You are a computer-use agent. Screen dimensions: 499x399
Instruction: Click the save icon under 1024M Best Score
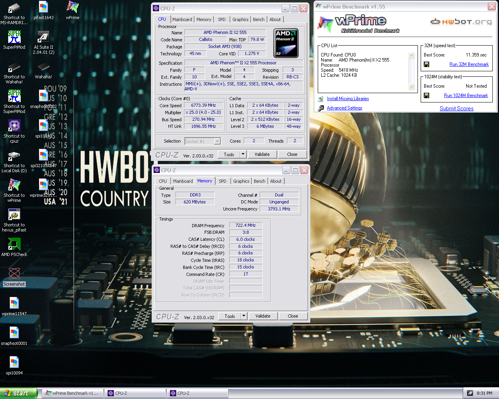tap(426, 95)
